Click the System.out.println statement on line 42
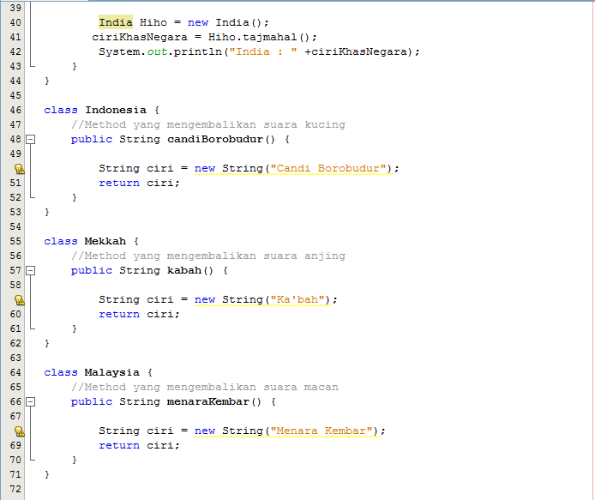The height and width of the screenshot is (500, 595). coord(259,51)
